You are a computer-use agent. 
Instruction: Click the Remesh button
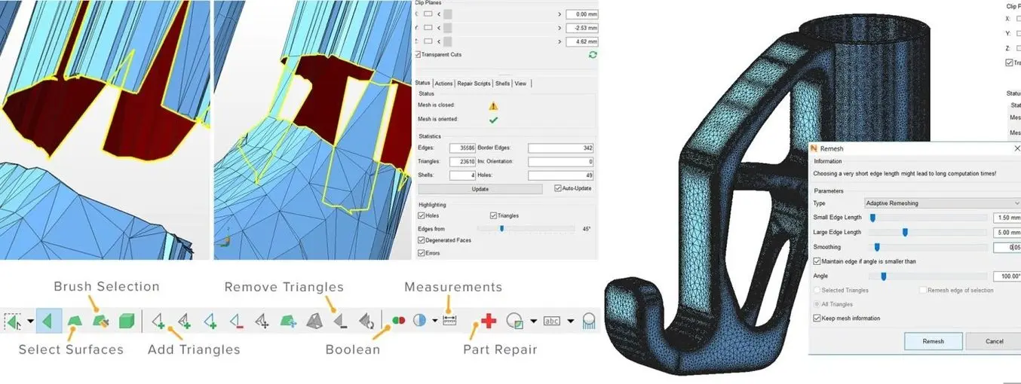pyautogui.click(x=933, y=341)
